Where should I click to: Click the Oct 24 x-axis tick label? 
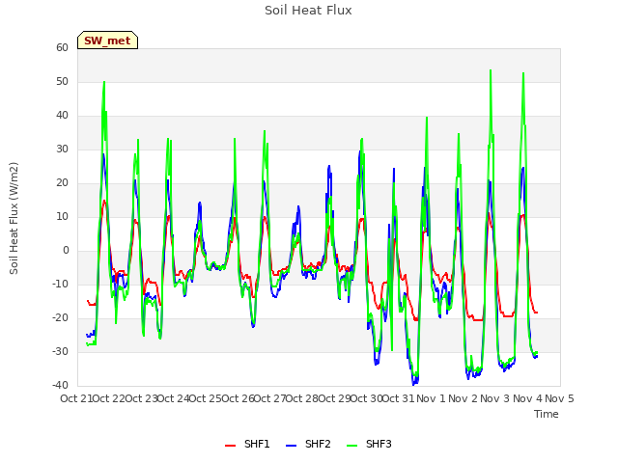point(173,398)
